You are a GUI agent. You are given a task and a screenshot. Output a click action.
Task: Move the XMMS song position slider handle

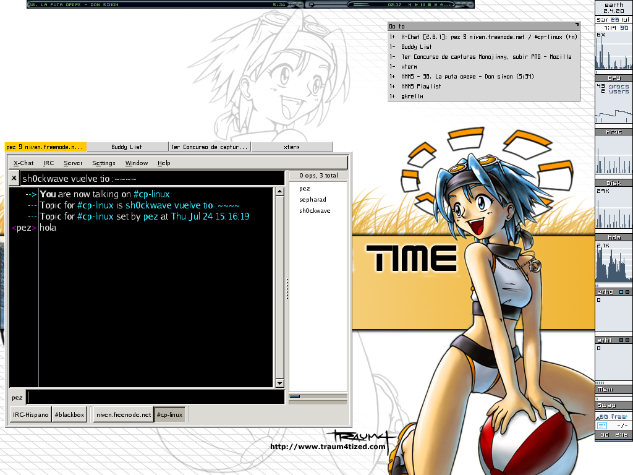click(x=312, y=4)
